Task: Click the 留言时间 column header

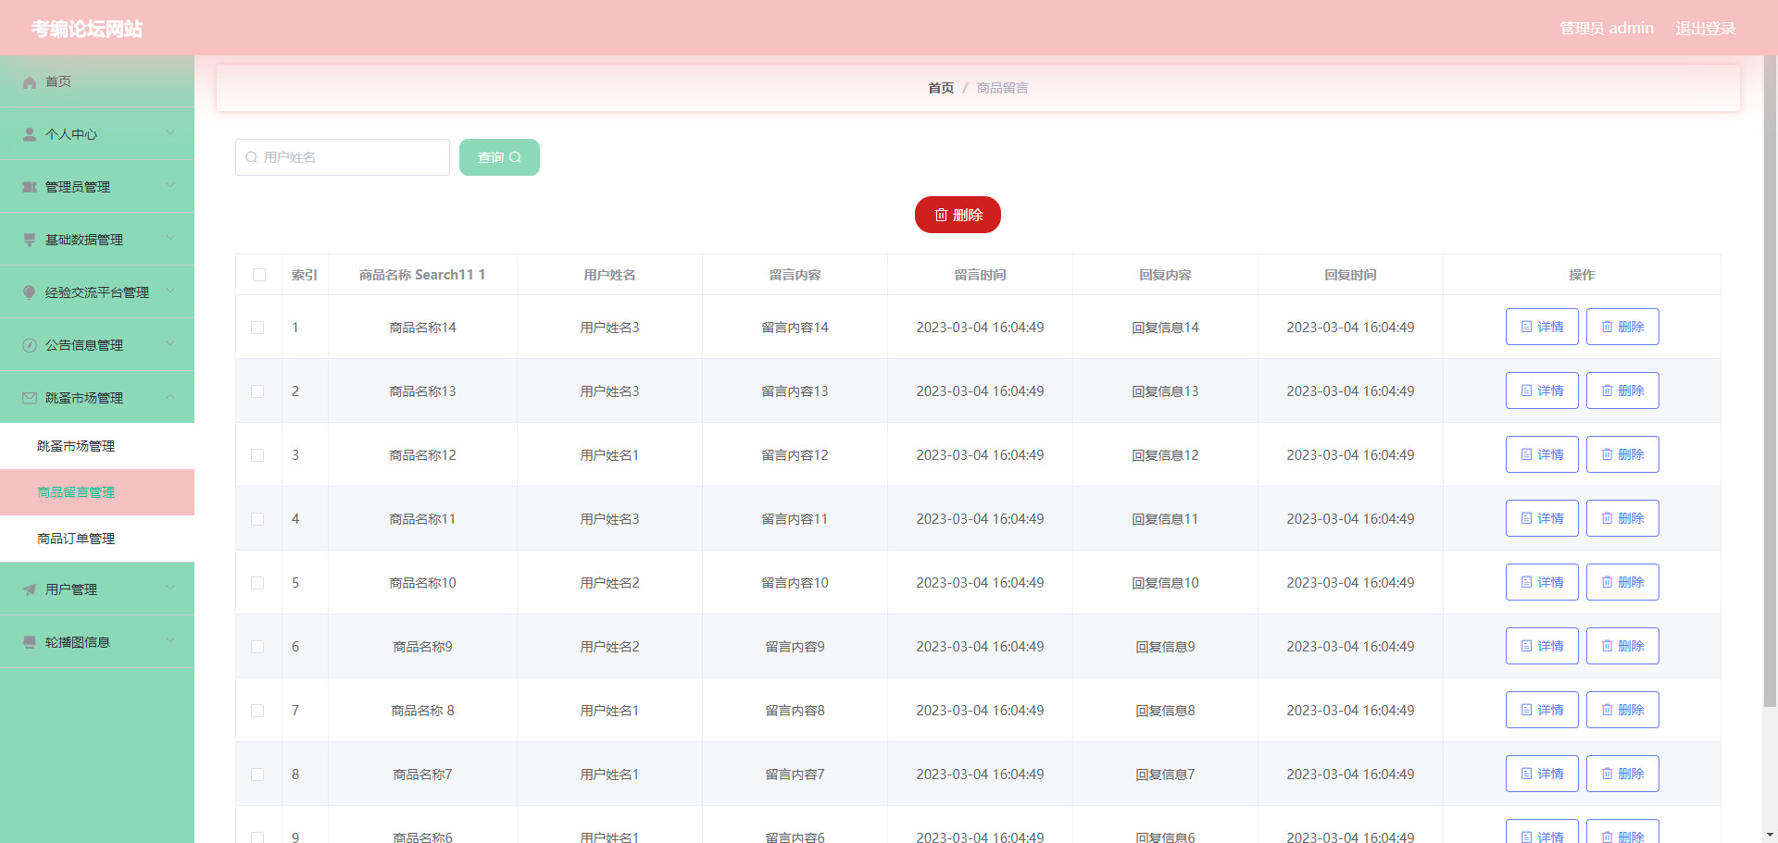Action: coord(980,275)
